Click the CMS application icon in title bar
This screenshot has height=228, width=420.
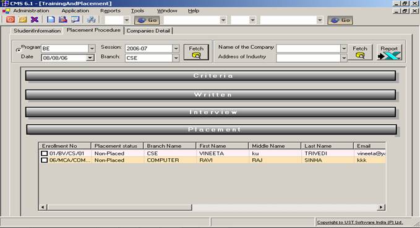click(x=5, y=3)
